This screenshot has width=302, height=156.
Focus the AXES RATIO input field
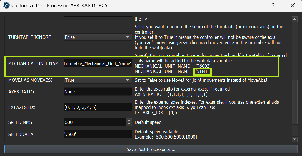(98, 92)
